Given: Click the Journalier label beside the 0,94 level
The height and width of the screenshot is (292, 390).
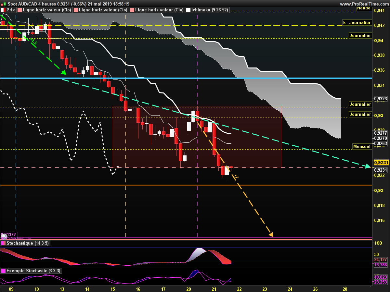Looking at the screenshot, I should [360, 35].
